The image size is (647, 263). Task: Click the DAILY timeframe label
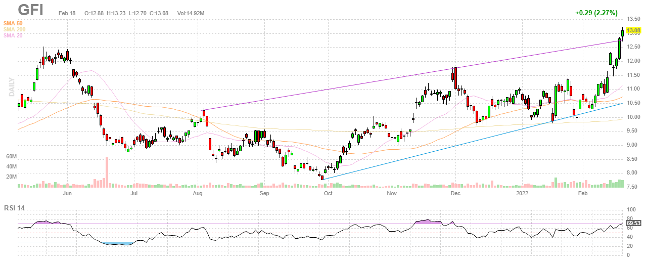(x=11, y=87)
